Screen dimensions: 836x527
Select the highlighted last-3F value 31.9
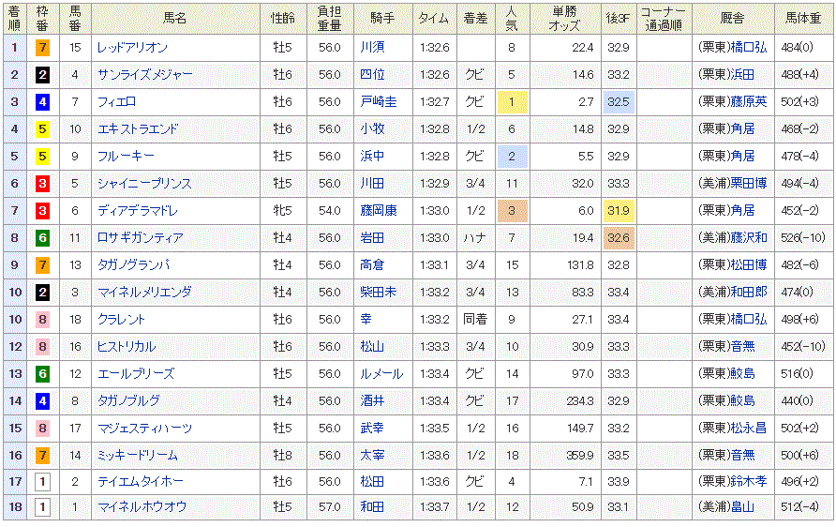[619, 211]
